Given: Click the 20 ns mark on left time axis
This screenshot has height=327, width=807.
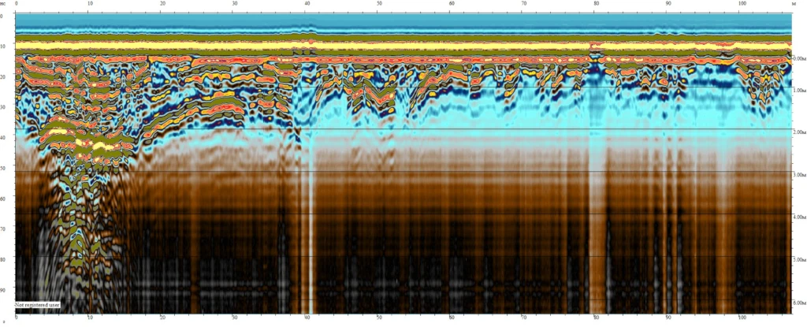Looking at the screenshot, I should click(6, 76).
